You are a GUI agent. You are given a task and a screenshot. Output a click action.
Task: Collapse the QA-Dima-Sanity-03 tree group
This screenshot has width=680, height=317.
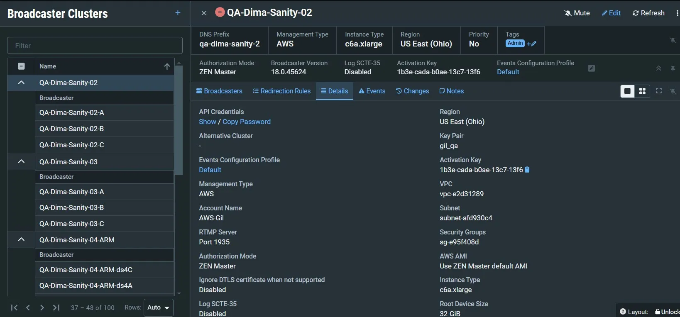tap(21, 161)
